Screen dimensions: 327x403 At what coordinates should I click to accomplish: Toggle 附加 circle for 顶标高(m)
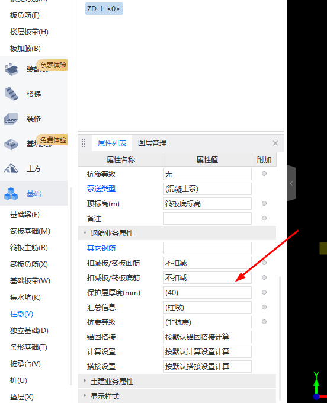click(x=264, y=203)
